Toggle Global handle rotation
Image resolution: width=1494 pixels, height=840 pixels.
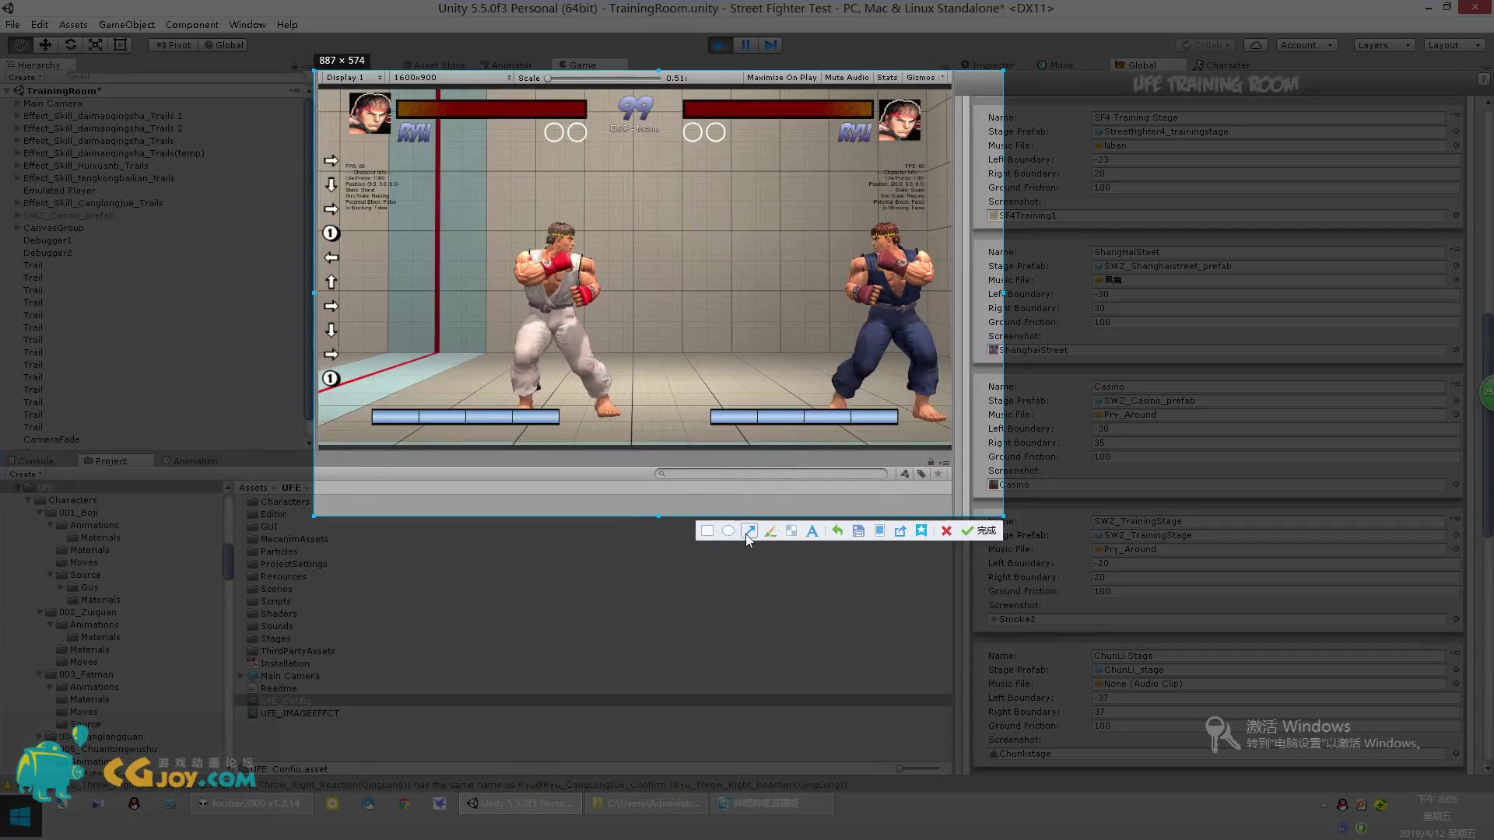(x=223, y=45)
